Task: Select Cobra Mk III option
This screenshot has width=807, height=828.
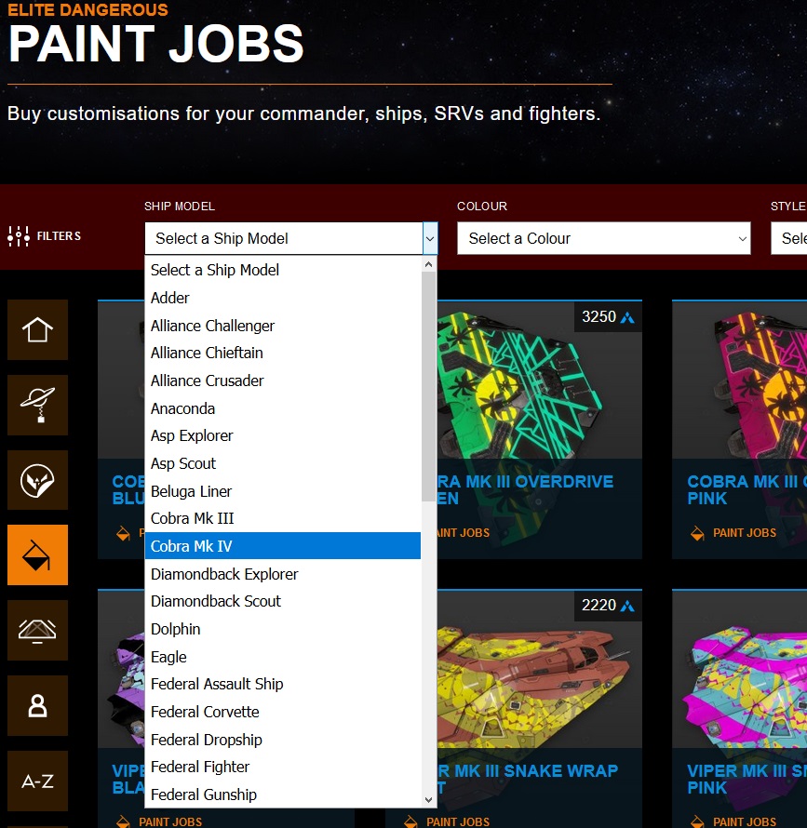Action: 283,518
